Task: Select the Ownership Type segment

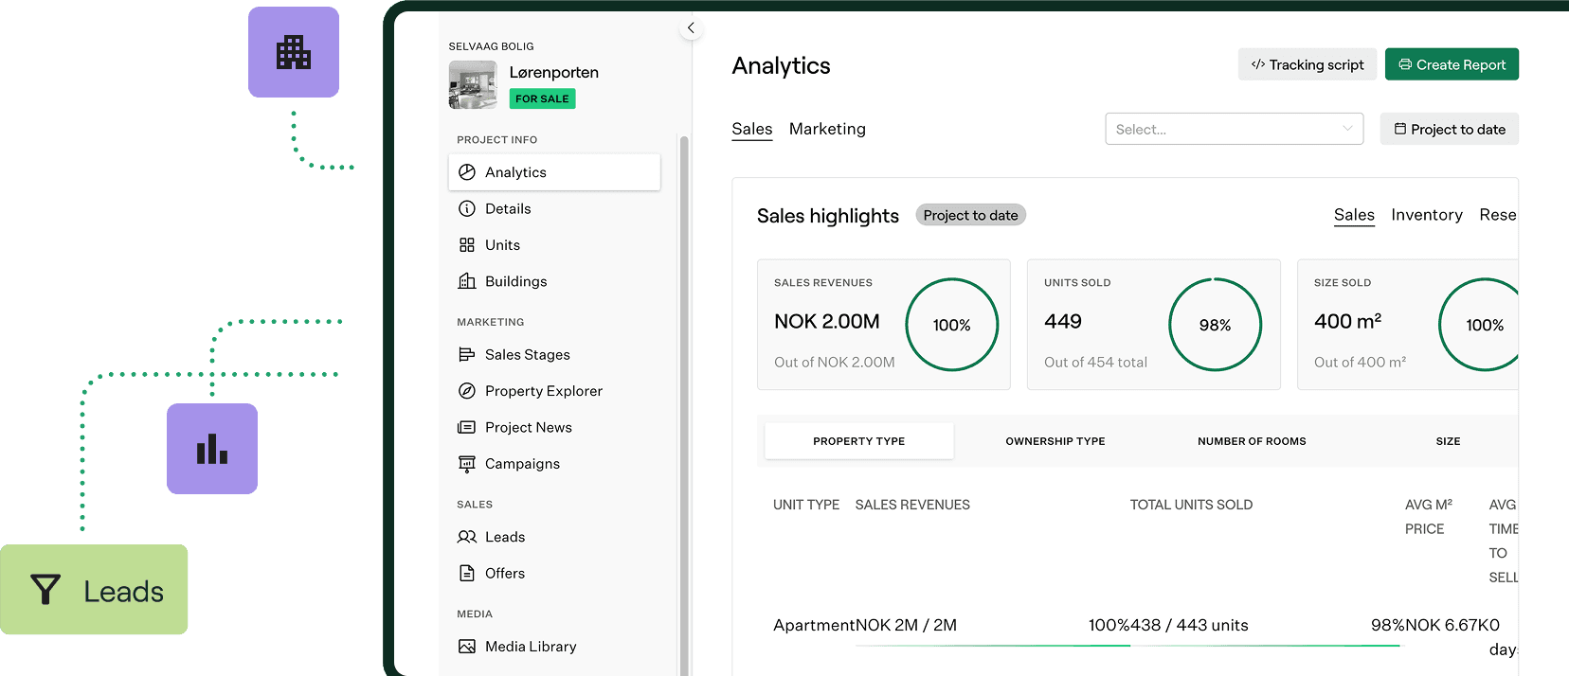Action: point(1055,441)
